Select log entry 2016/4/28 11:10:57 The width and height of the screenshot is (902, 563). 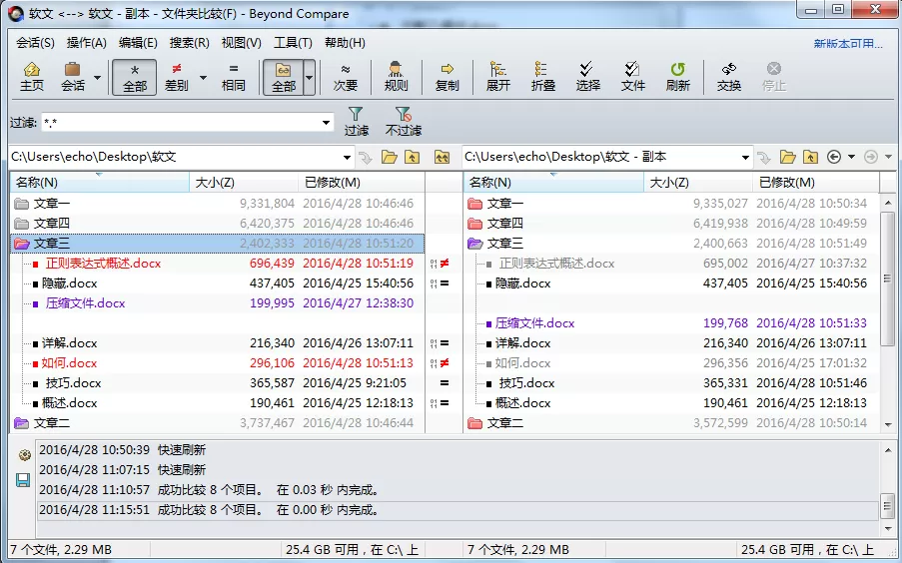tap(457, 490)
